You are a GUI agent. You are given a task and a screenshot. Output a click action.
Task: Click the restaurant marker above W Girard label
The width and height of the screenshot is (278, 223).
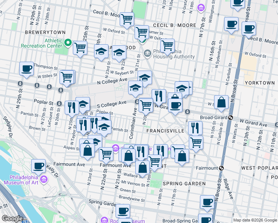pyautogui.click(x=159, y=96)
